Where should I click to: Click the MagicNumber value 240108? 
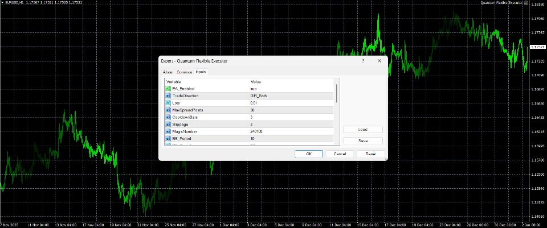point(256,131)
